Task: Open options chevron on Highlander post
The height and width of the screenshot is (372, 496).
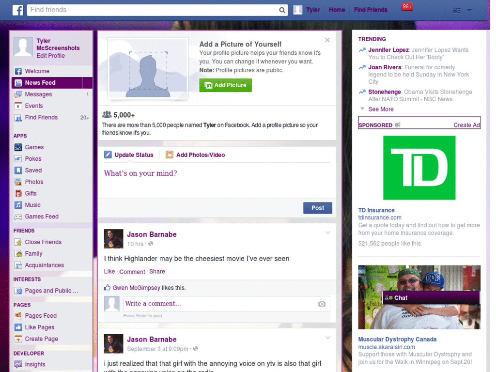Action: click(328, 233)
